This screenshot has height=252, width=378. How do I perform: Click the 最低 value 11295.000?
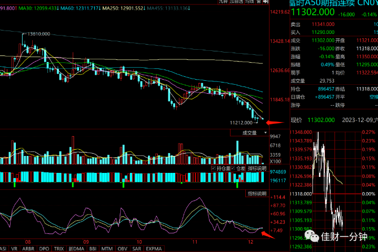pos(367,64)
